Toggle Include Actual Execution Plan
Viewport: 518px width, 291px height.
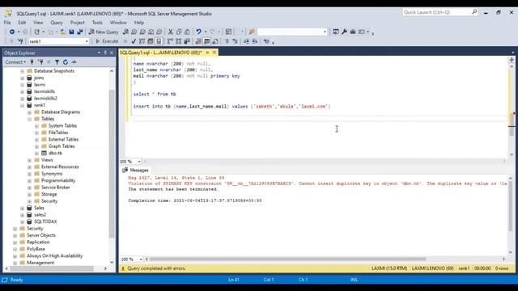[170, 41]
